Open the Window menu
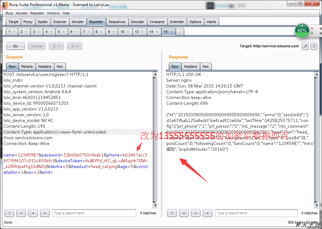Screen dimensions: 322x229 coord(54,13)
